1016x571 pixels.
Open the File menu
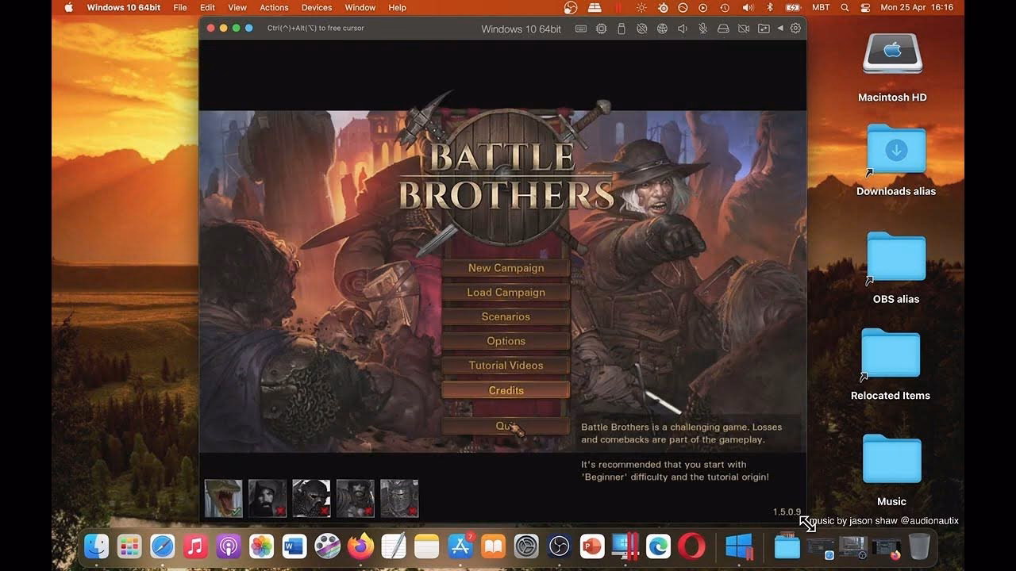point(180,7)
